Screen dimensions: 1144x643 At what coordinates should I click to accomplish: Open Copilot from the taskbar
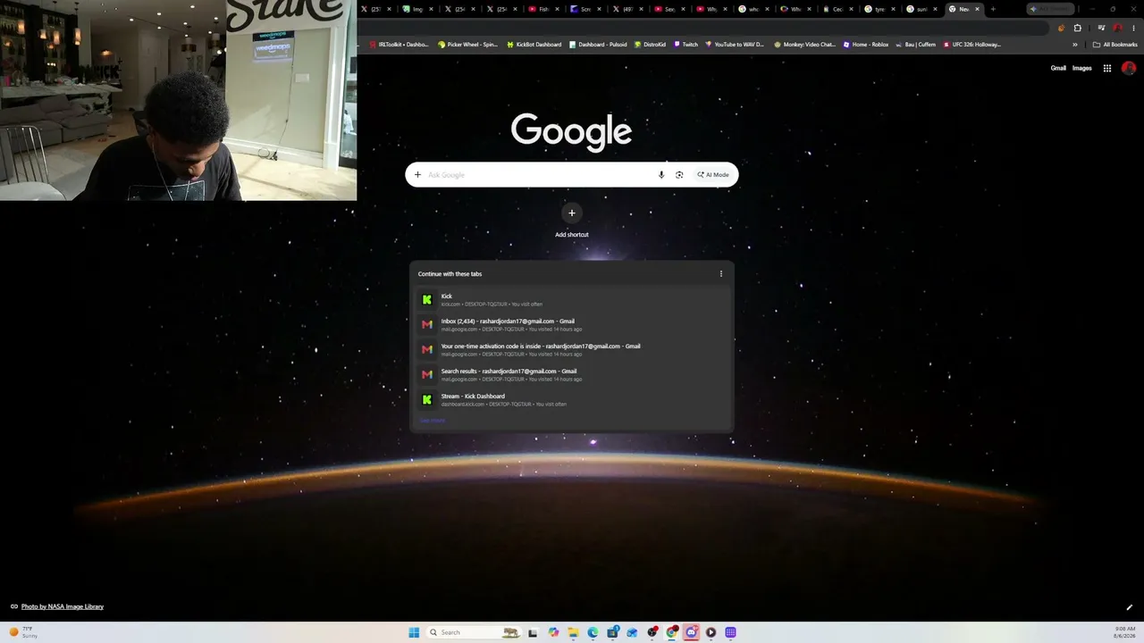(553, 632)
